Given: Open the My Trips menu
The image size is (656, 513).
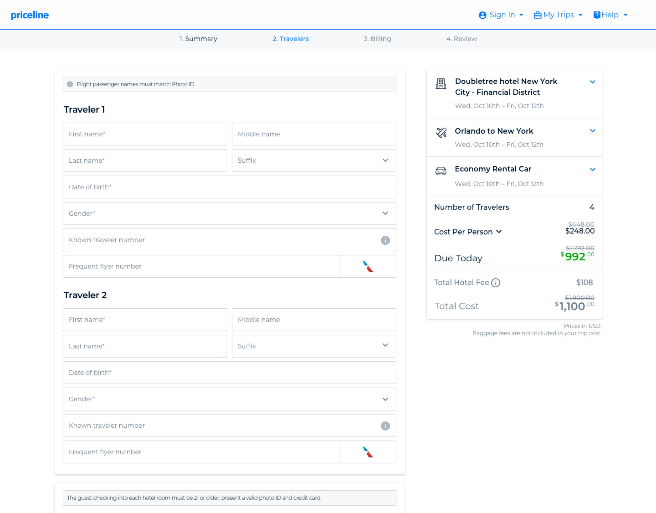Looking at the screenshot, I should pyautogui.click(x=558, y=15).
